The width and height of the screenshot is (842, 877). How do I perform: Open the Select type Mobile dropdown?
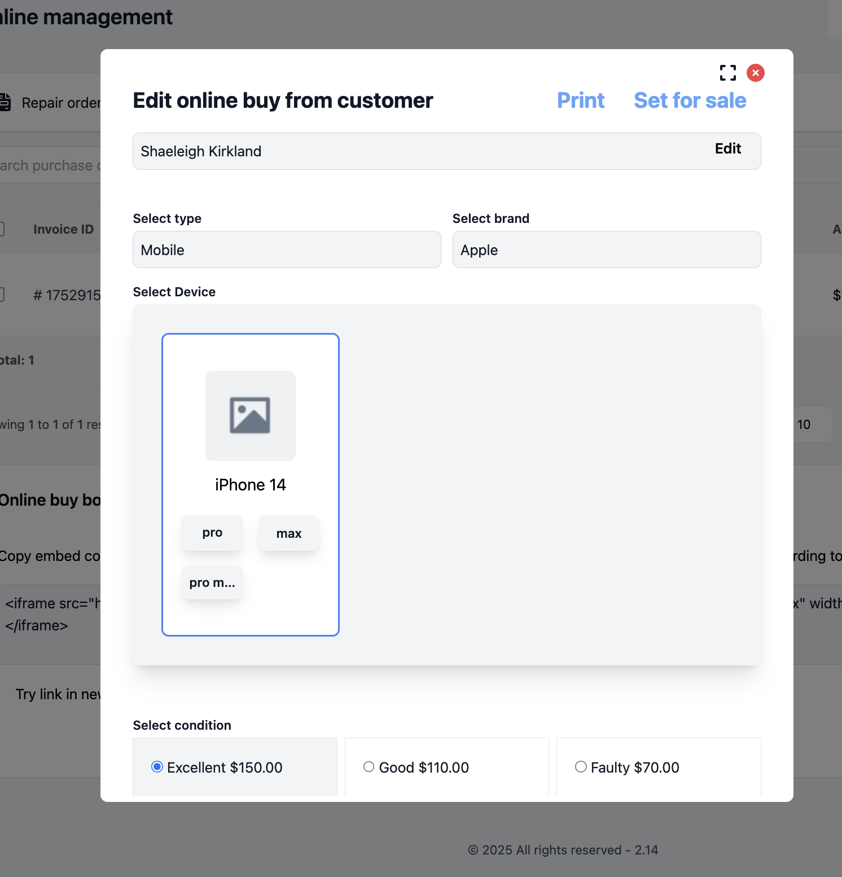pyautogui.click(x=287, y=249)
